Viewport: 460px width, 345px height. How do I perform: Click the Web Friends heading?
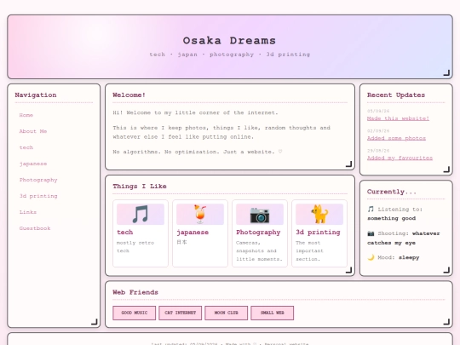(135, 292)
